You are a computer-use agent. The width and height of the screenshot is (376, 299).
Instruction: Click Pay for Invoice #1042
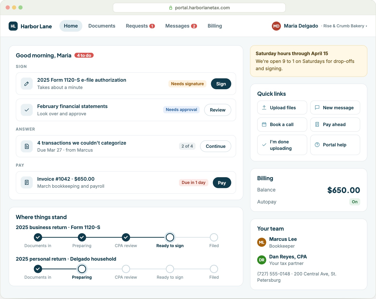(x=222, y=183)
